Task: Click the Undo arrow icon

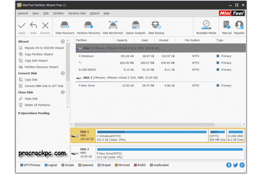Action: pos(33,26)
